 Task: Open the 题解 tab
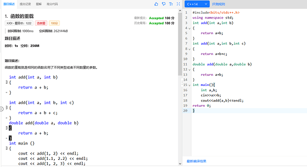(39, 4)
